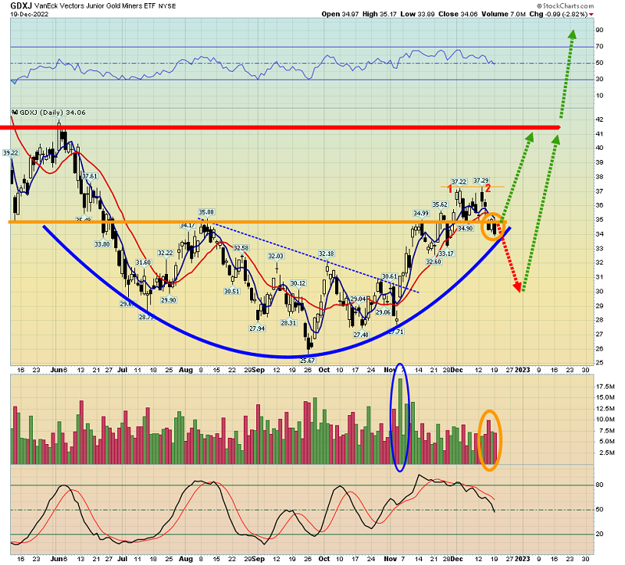Click the 35.08 August high label
Image resolution: width=625 pixels, height=565 pixels.
click(206, 212)
